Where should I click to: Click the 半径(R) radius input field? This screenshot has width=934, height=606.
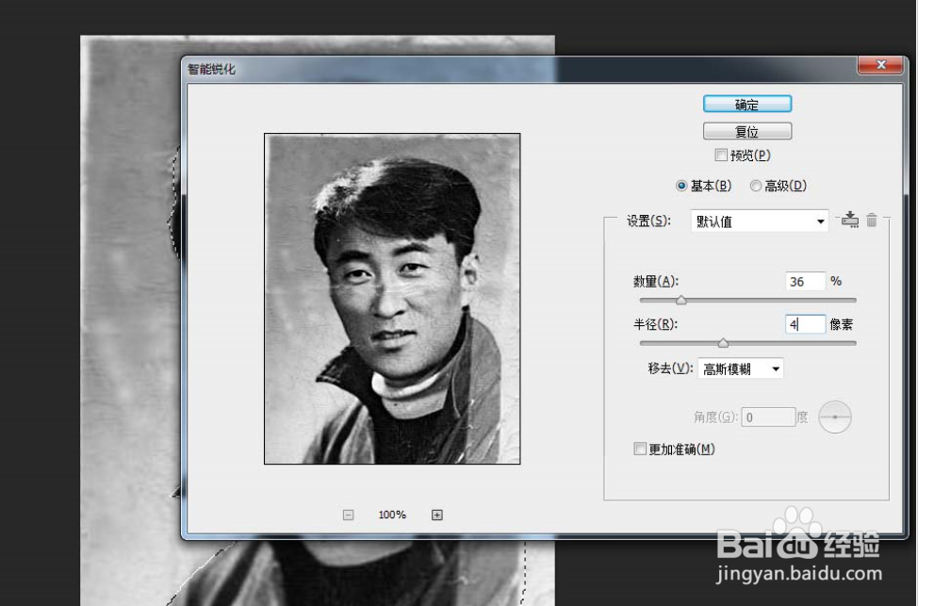coord(805,324)
